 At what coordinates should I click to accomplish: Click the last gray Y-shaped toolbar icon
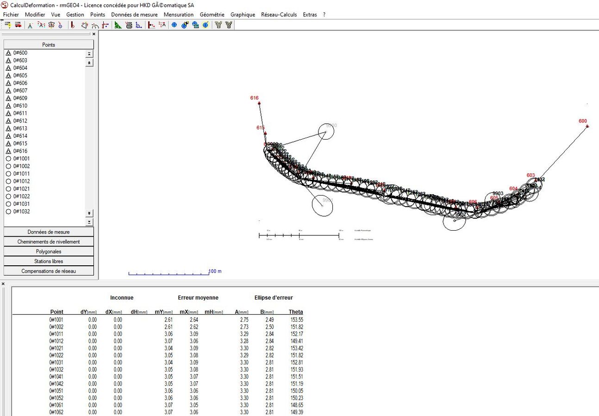point(228,25)
